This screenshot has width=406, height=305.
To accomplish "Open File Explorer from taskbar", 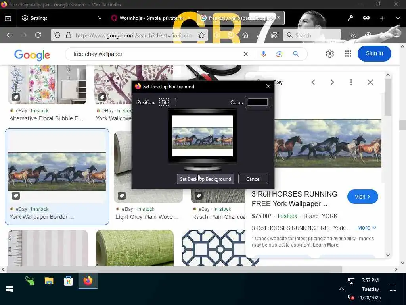I will (49, 281).
